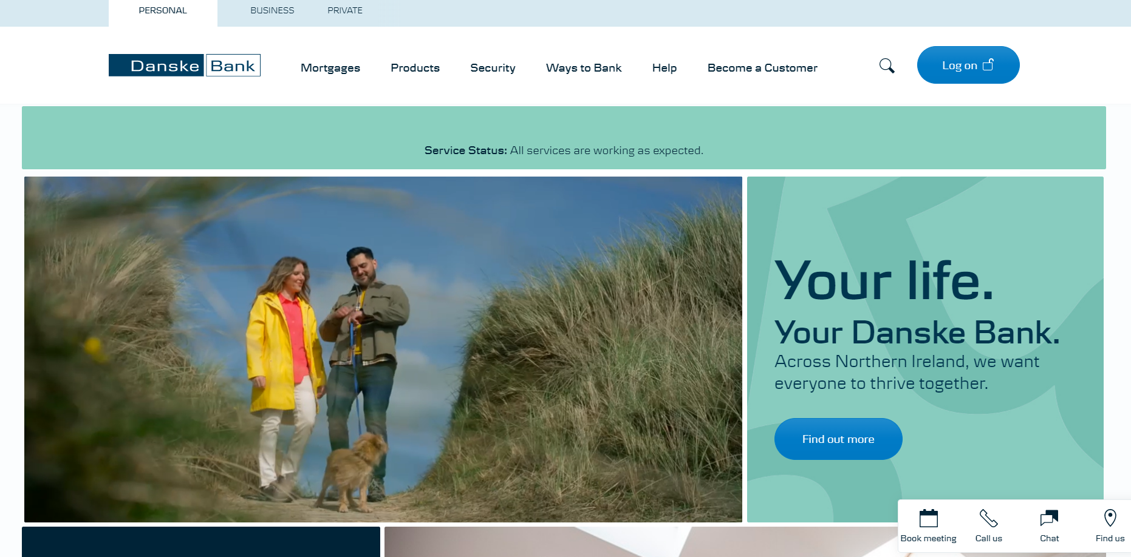Click the Service Status banner
The image size is (1131, 557).
click(564, 150)
